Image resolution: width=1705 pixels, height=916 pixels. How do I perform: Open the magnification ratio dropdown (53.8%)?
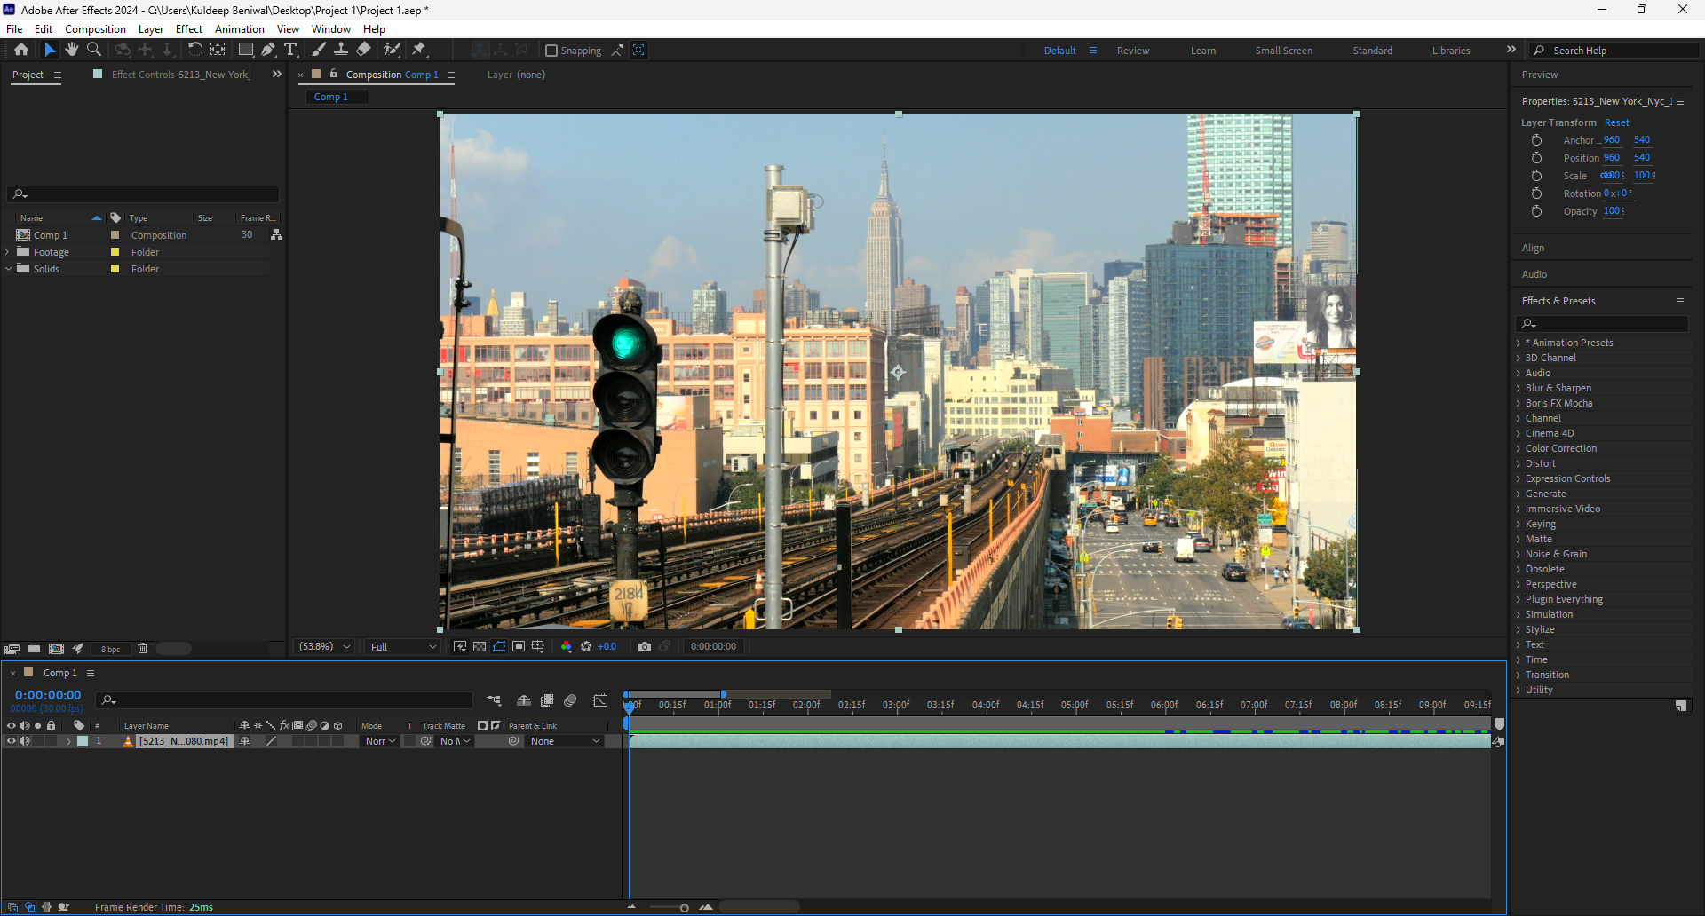click(324, 646)
